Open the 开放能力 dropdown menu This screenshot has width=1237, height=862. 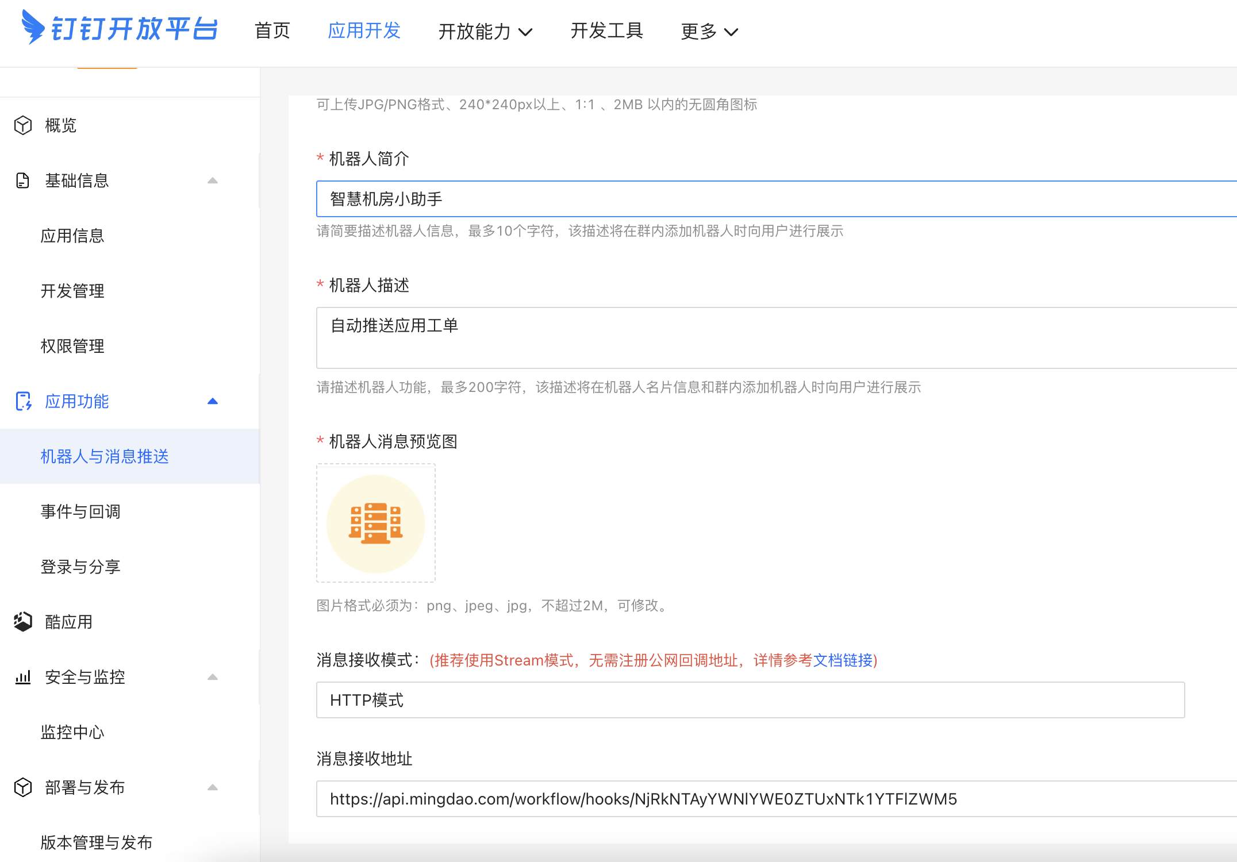click(x=485, y=31)
